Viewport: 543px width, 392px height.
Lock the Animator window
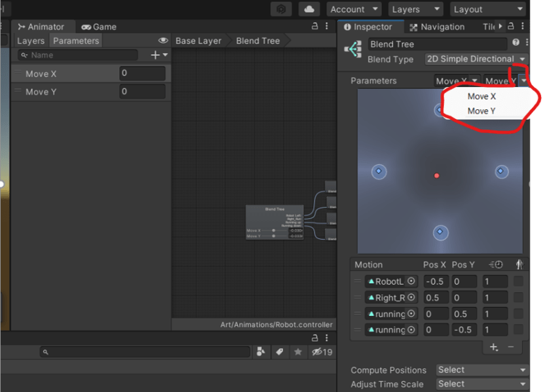tap(315, 26)
